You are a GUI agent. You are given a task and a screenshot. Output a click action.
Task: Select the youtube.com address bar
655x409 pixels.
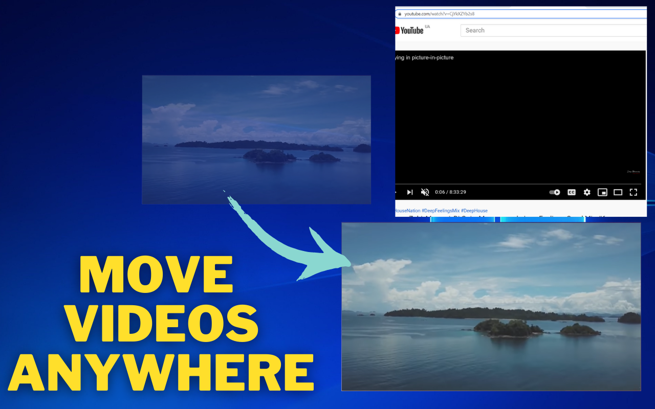click(x=521, y=14)
